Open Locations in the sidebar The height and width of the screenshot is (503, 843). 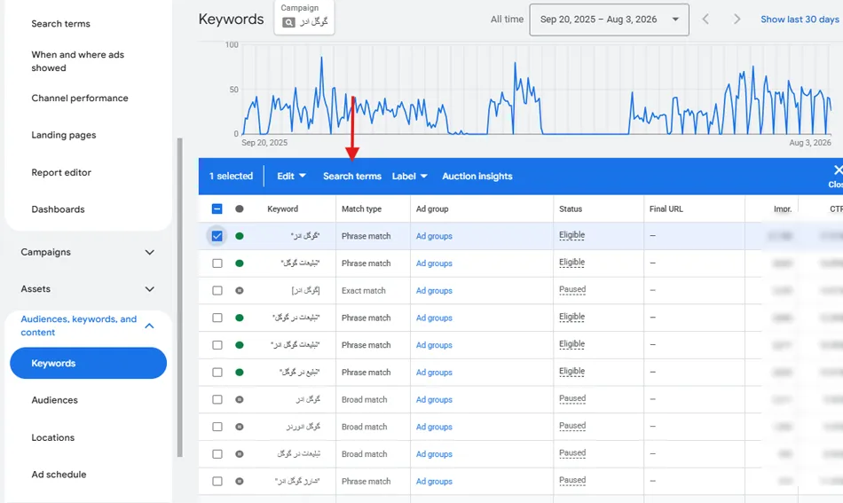click(x=52, y=437)
